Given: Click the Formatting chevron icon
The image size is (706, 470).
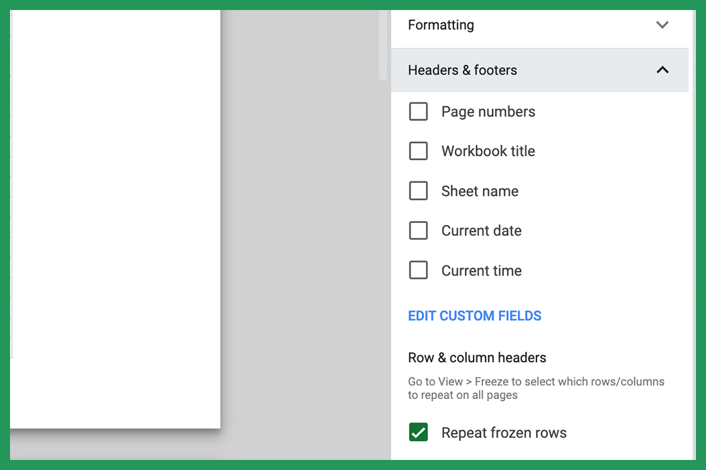Looking at the screenshot, I should tap(662, 25).
